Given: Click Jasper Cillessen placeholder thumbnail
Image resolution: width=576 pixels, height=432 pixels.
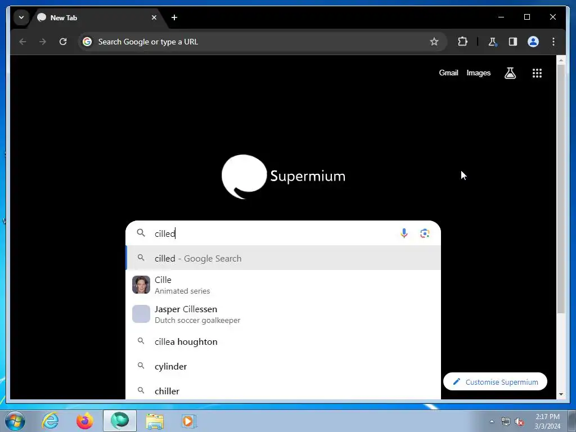Looking at the screenshot, I should click(x=141, y=314).
